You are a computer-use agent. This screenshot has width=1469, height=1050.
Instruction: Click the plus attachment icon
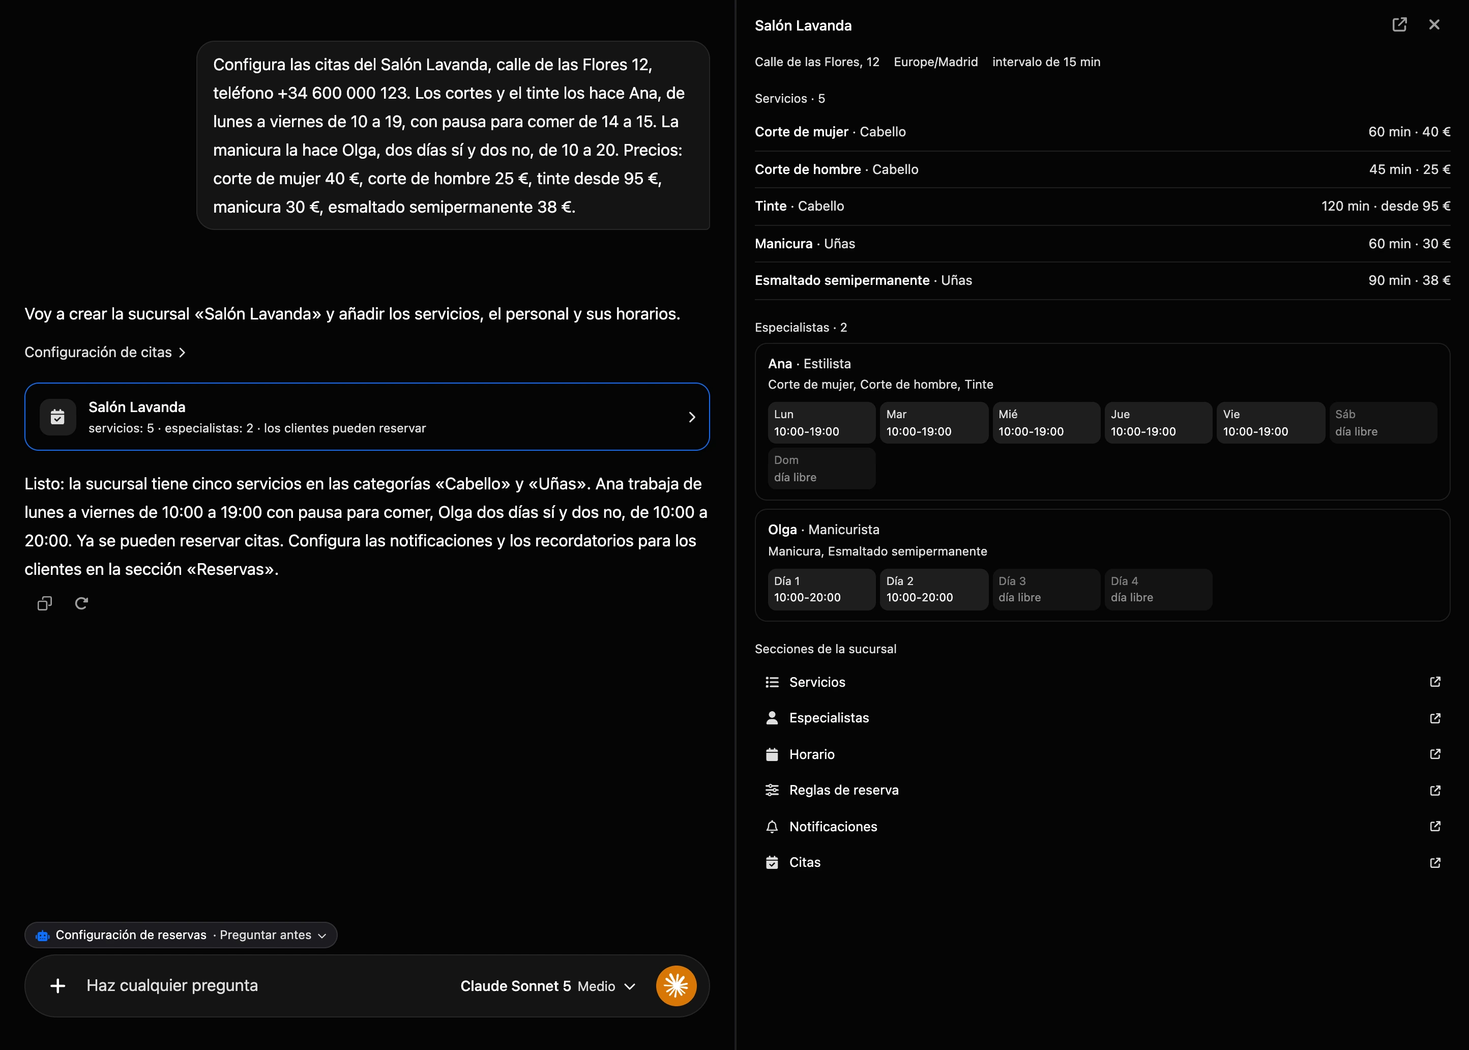pyautogui.click(x=57, y=985)
